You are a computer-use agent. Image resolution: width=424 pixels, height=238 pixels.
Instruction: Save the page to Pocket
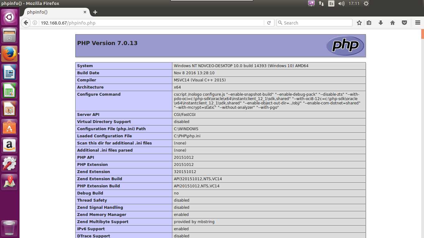pyautogui.click(x=404, y=23)
